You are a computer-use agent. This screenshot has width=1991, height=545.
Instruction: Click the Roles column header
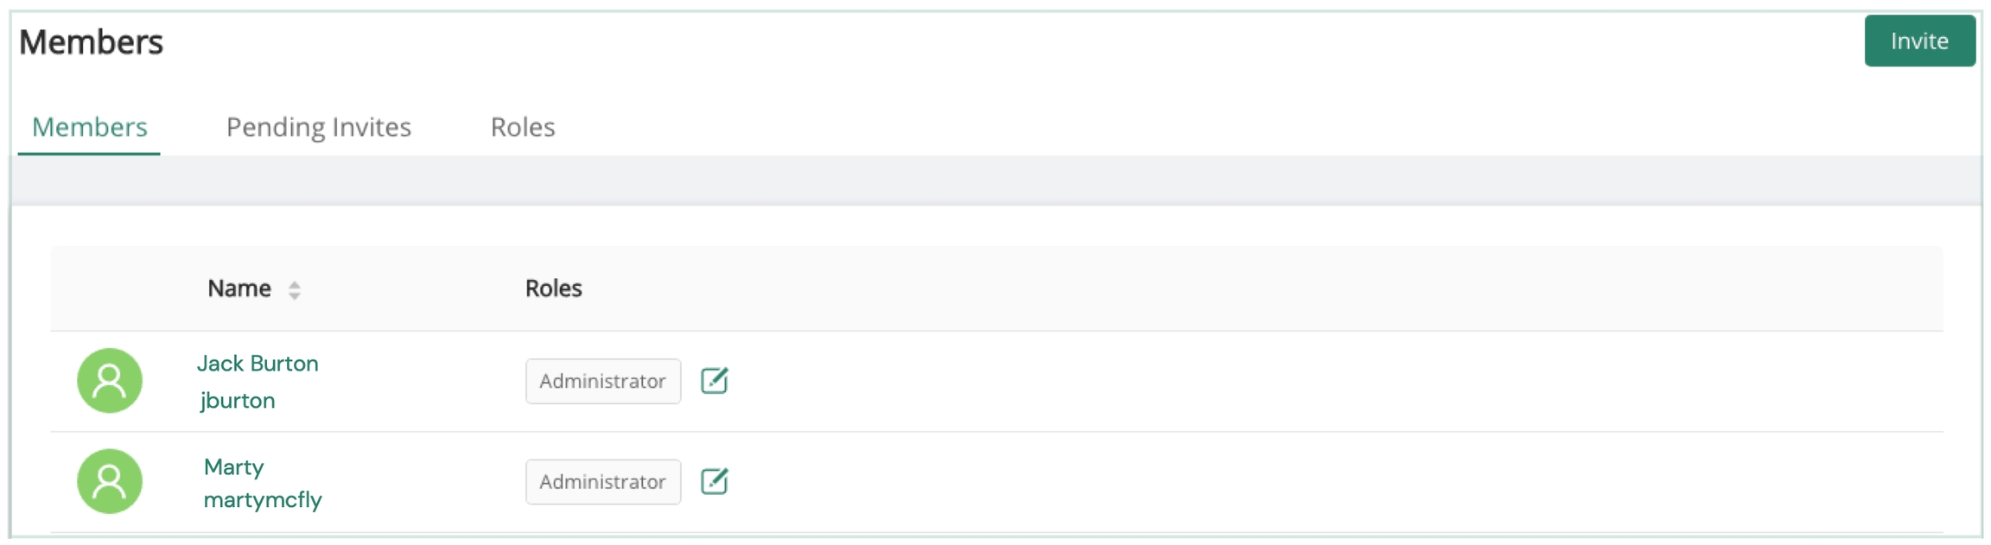click(553, 288)
